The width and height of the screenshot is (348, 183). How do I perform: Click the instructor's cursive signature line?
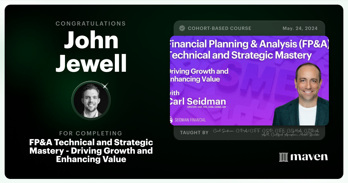(266, 132)
